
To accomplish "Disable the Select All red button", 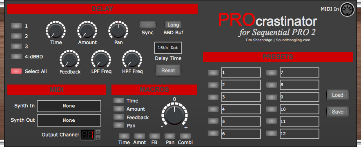I will [x=16, y=71].
